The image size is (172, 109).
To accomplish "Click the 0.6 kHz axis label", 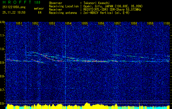I will (x=2, y=104).
